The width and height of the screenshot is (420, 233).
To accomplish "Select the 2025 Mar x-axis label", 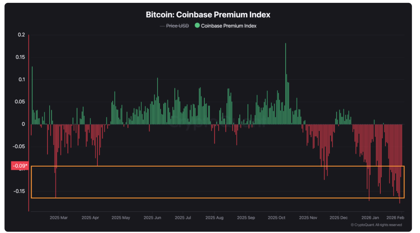I will coord(58,217).
